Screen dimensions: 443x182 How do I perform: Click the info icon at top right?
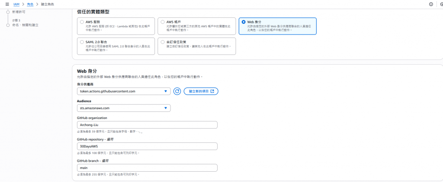pyautogui.click(x=431, y=4)
